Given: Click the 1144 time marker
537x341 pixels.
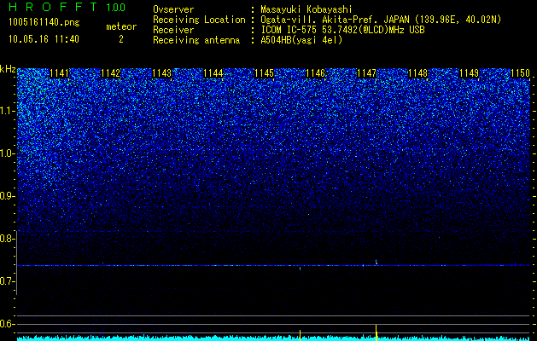Looking at the screenshot, I should click(213, 73).
